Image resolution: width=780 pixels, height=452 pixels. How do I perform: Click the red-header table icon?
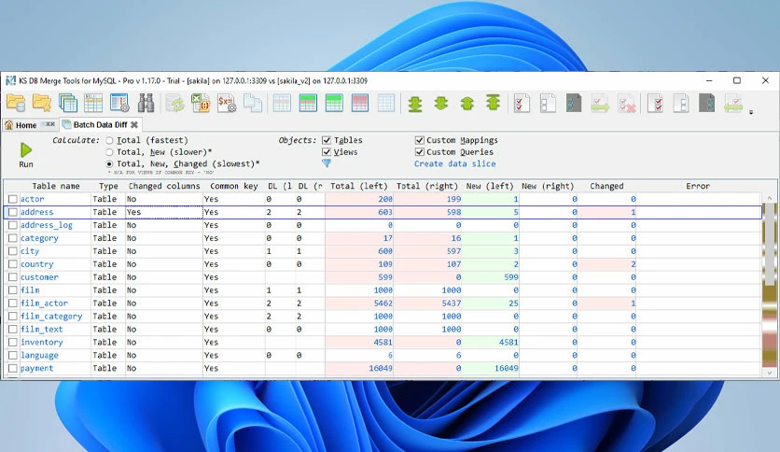(x=359, y=103)
